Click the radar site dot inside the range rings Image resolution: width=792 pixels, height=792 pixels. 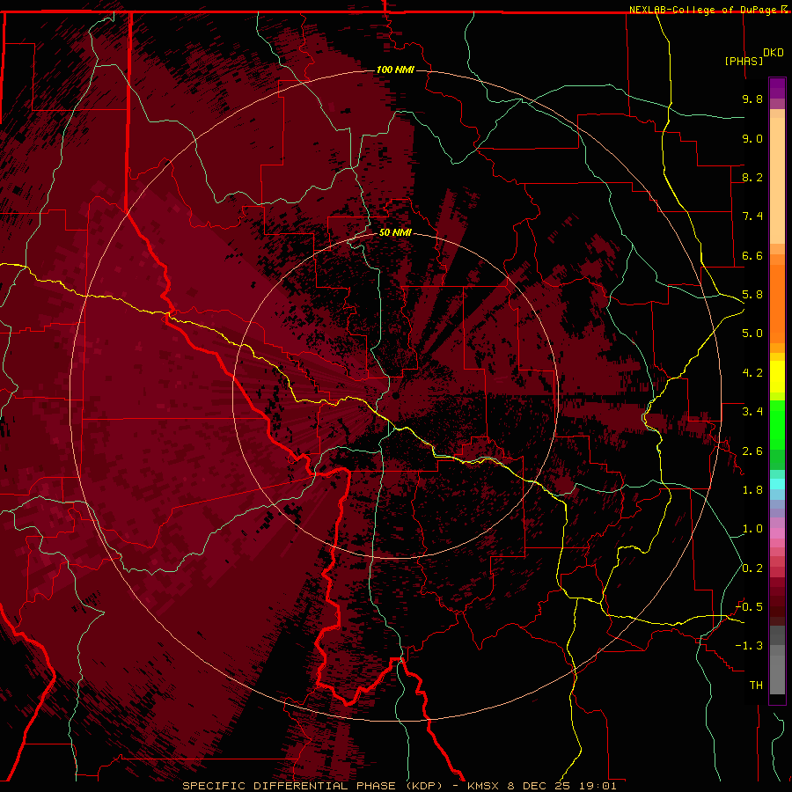pyautogui.click(x=395, y=395)
